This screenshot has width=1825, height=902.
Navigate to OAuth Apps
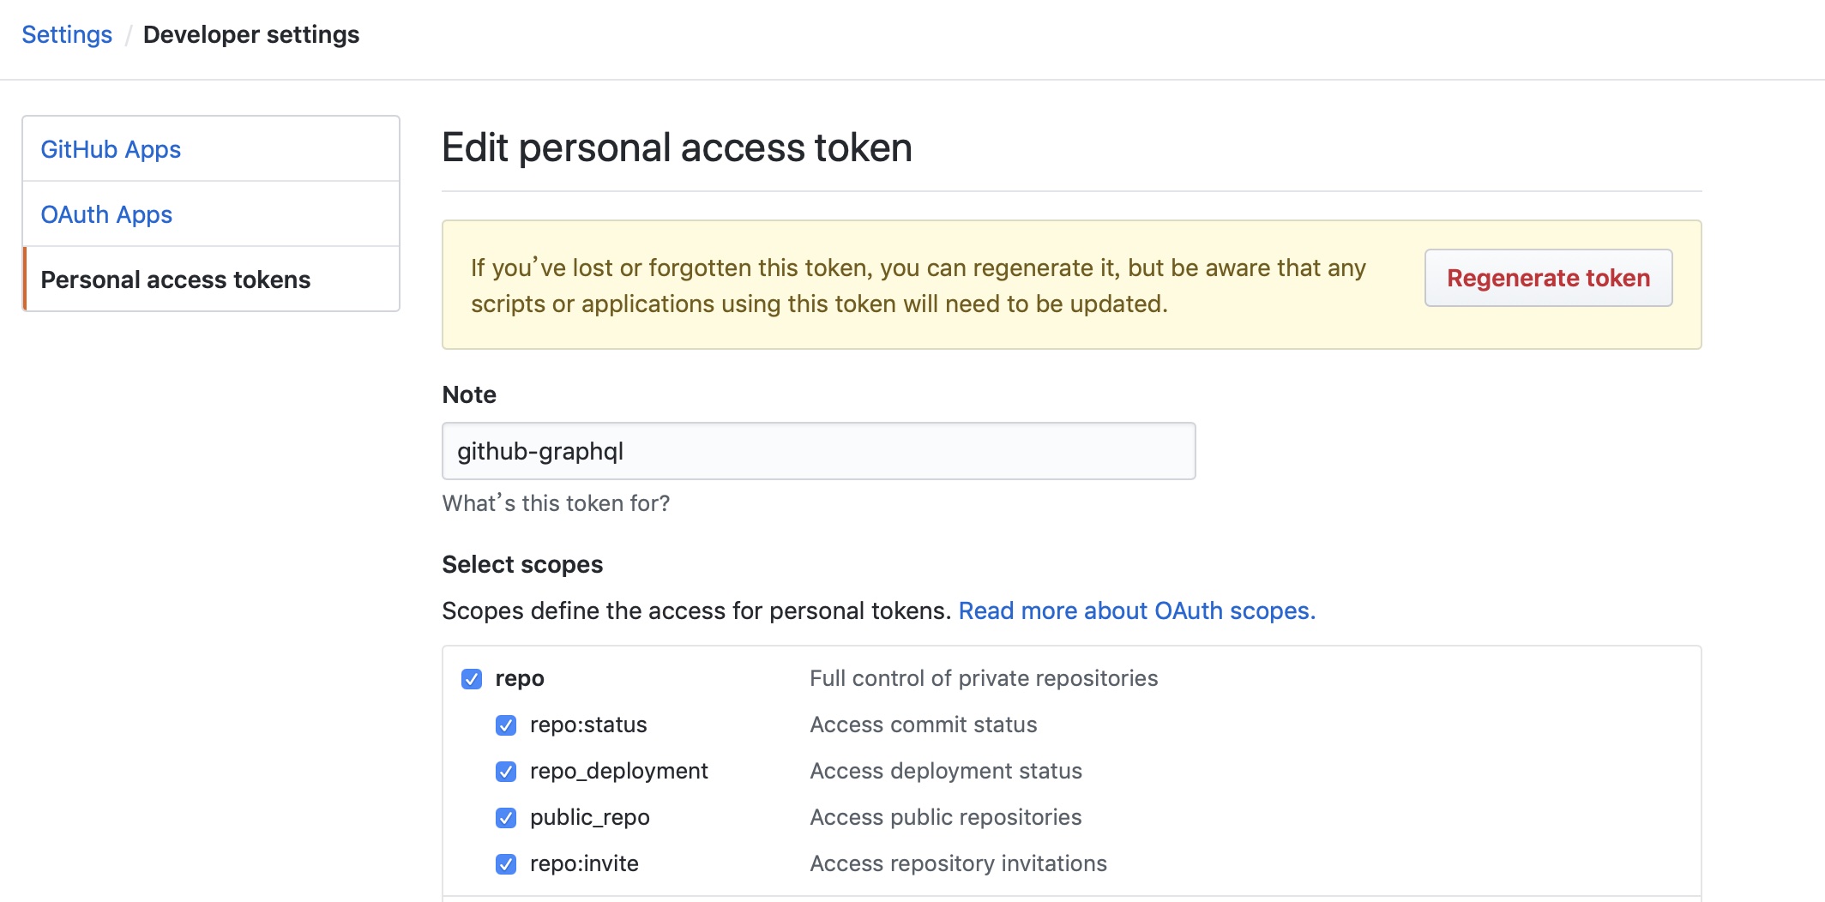[x=106, y=214]
